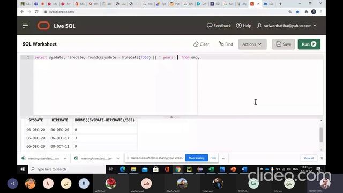Open Microsoft Store from taskbar
The width and height of the screenshot is (343, 193).
coord(156,169)
